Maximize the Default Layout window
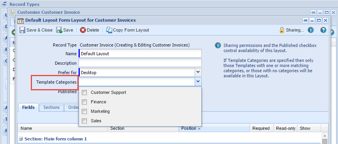 point(319,21)
